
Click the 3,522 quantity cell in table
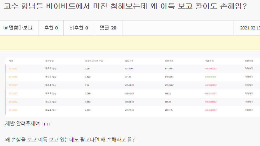(88, 77)
